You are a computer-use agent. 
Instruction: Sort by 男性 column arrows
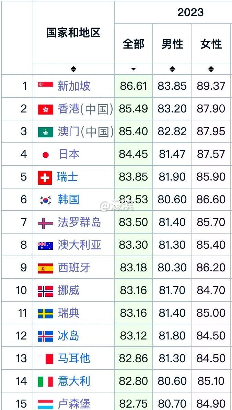[172, 69]
